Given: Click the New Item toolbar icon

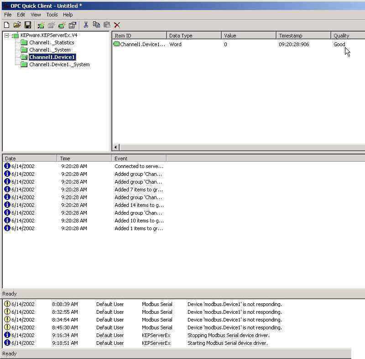Looking at the screenshot, I should [62, 25].
